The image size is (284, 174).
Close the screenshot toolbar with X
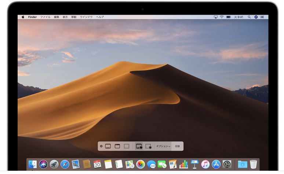click(101, 146)
